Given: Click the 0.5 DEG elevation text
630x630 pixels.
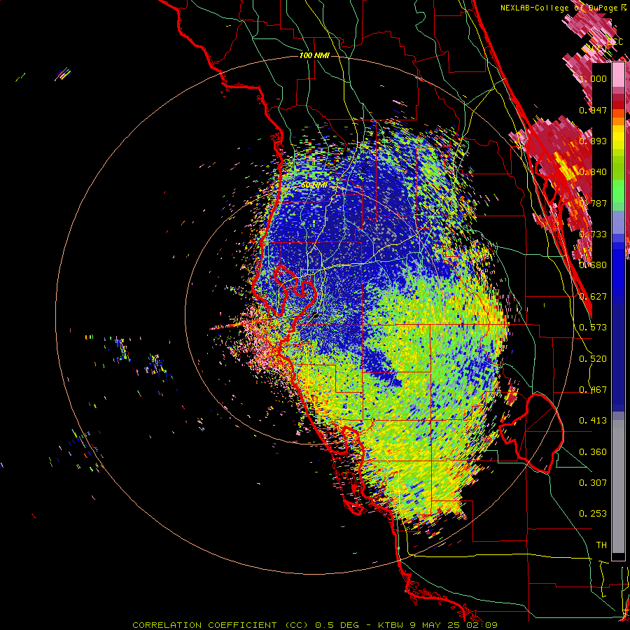Looking at the screenshot, I should pyautogui.click(x=337, y=625).
